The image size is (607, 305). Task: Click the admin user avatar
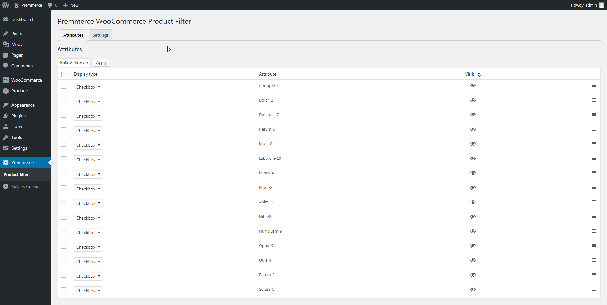point(601,5)
